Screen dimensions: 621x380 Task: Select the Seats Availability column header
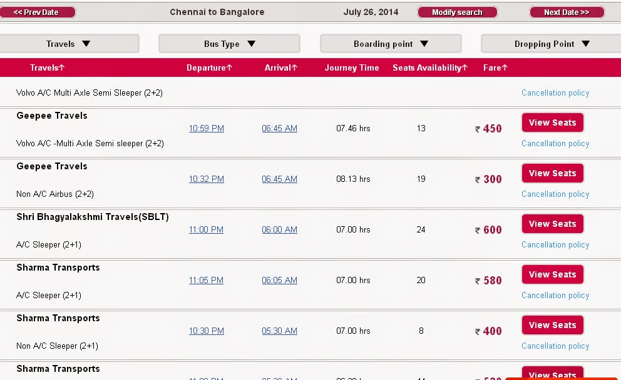pos(430,67)
